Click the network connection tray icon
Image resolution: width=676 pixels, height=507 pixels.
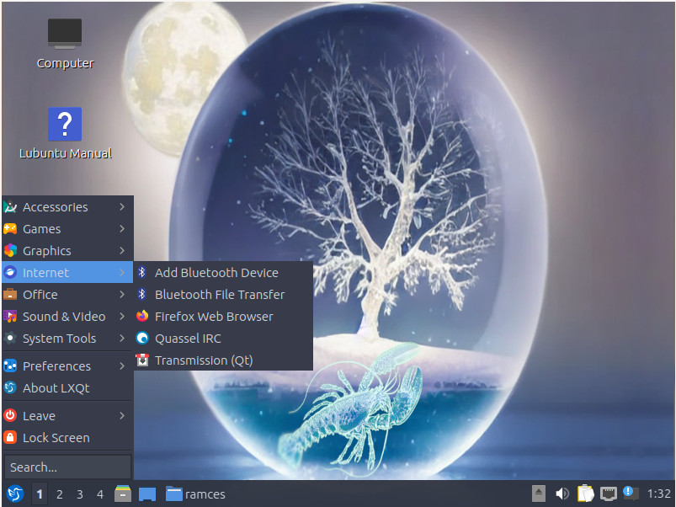[x=608, y=494]
